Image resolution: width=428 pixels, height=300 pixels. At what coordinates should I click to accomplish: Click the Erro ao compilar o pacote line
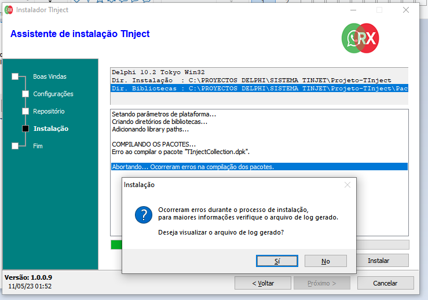point(181,152)
